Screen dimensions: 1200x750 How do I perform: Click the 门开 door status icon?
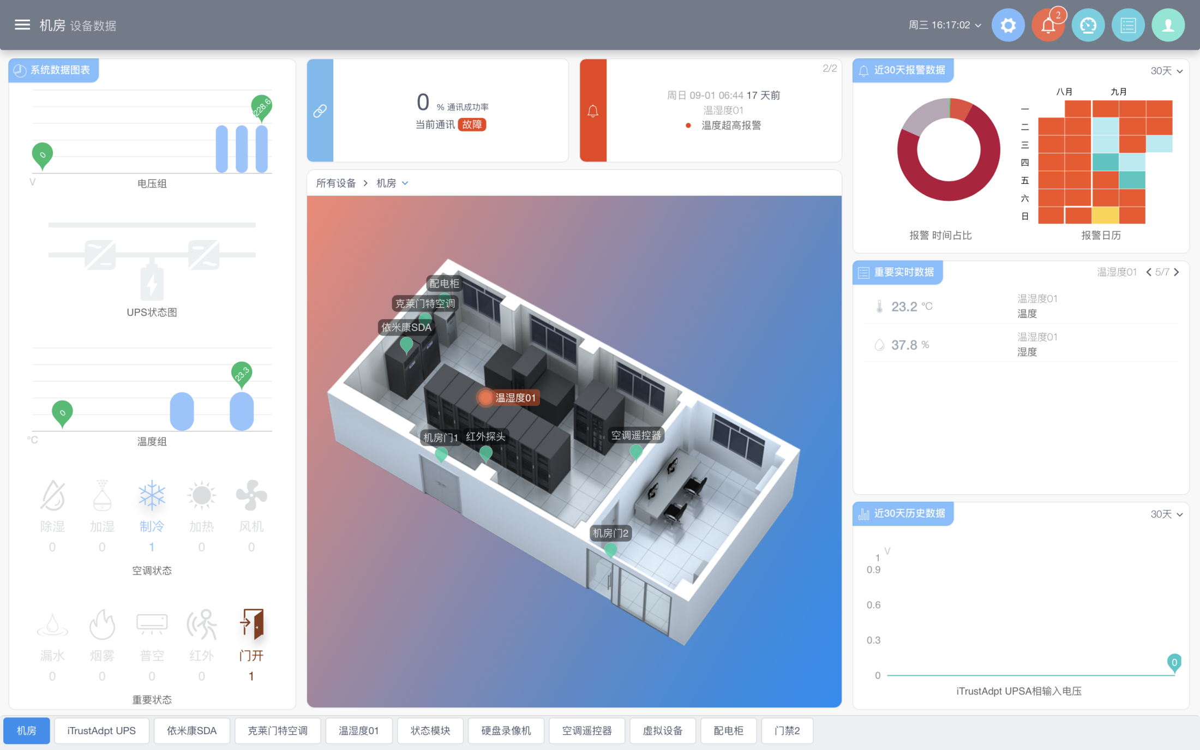(x=251, y=624)
